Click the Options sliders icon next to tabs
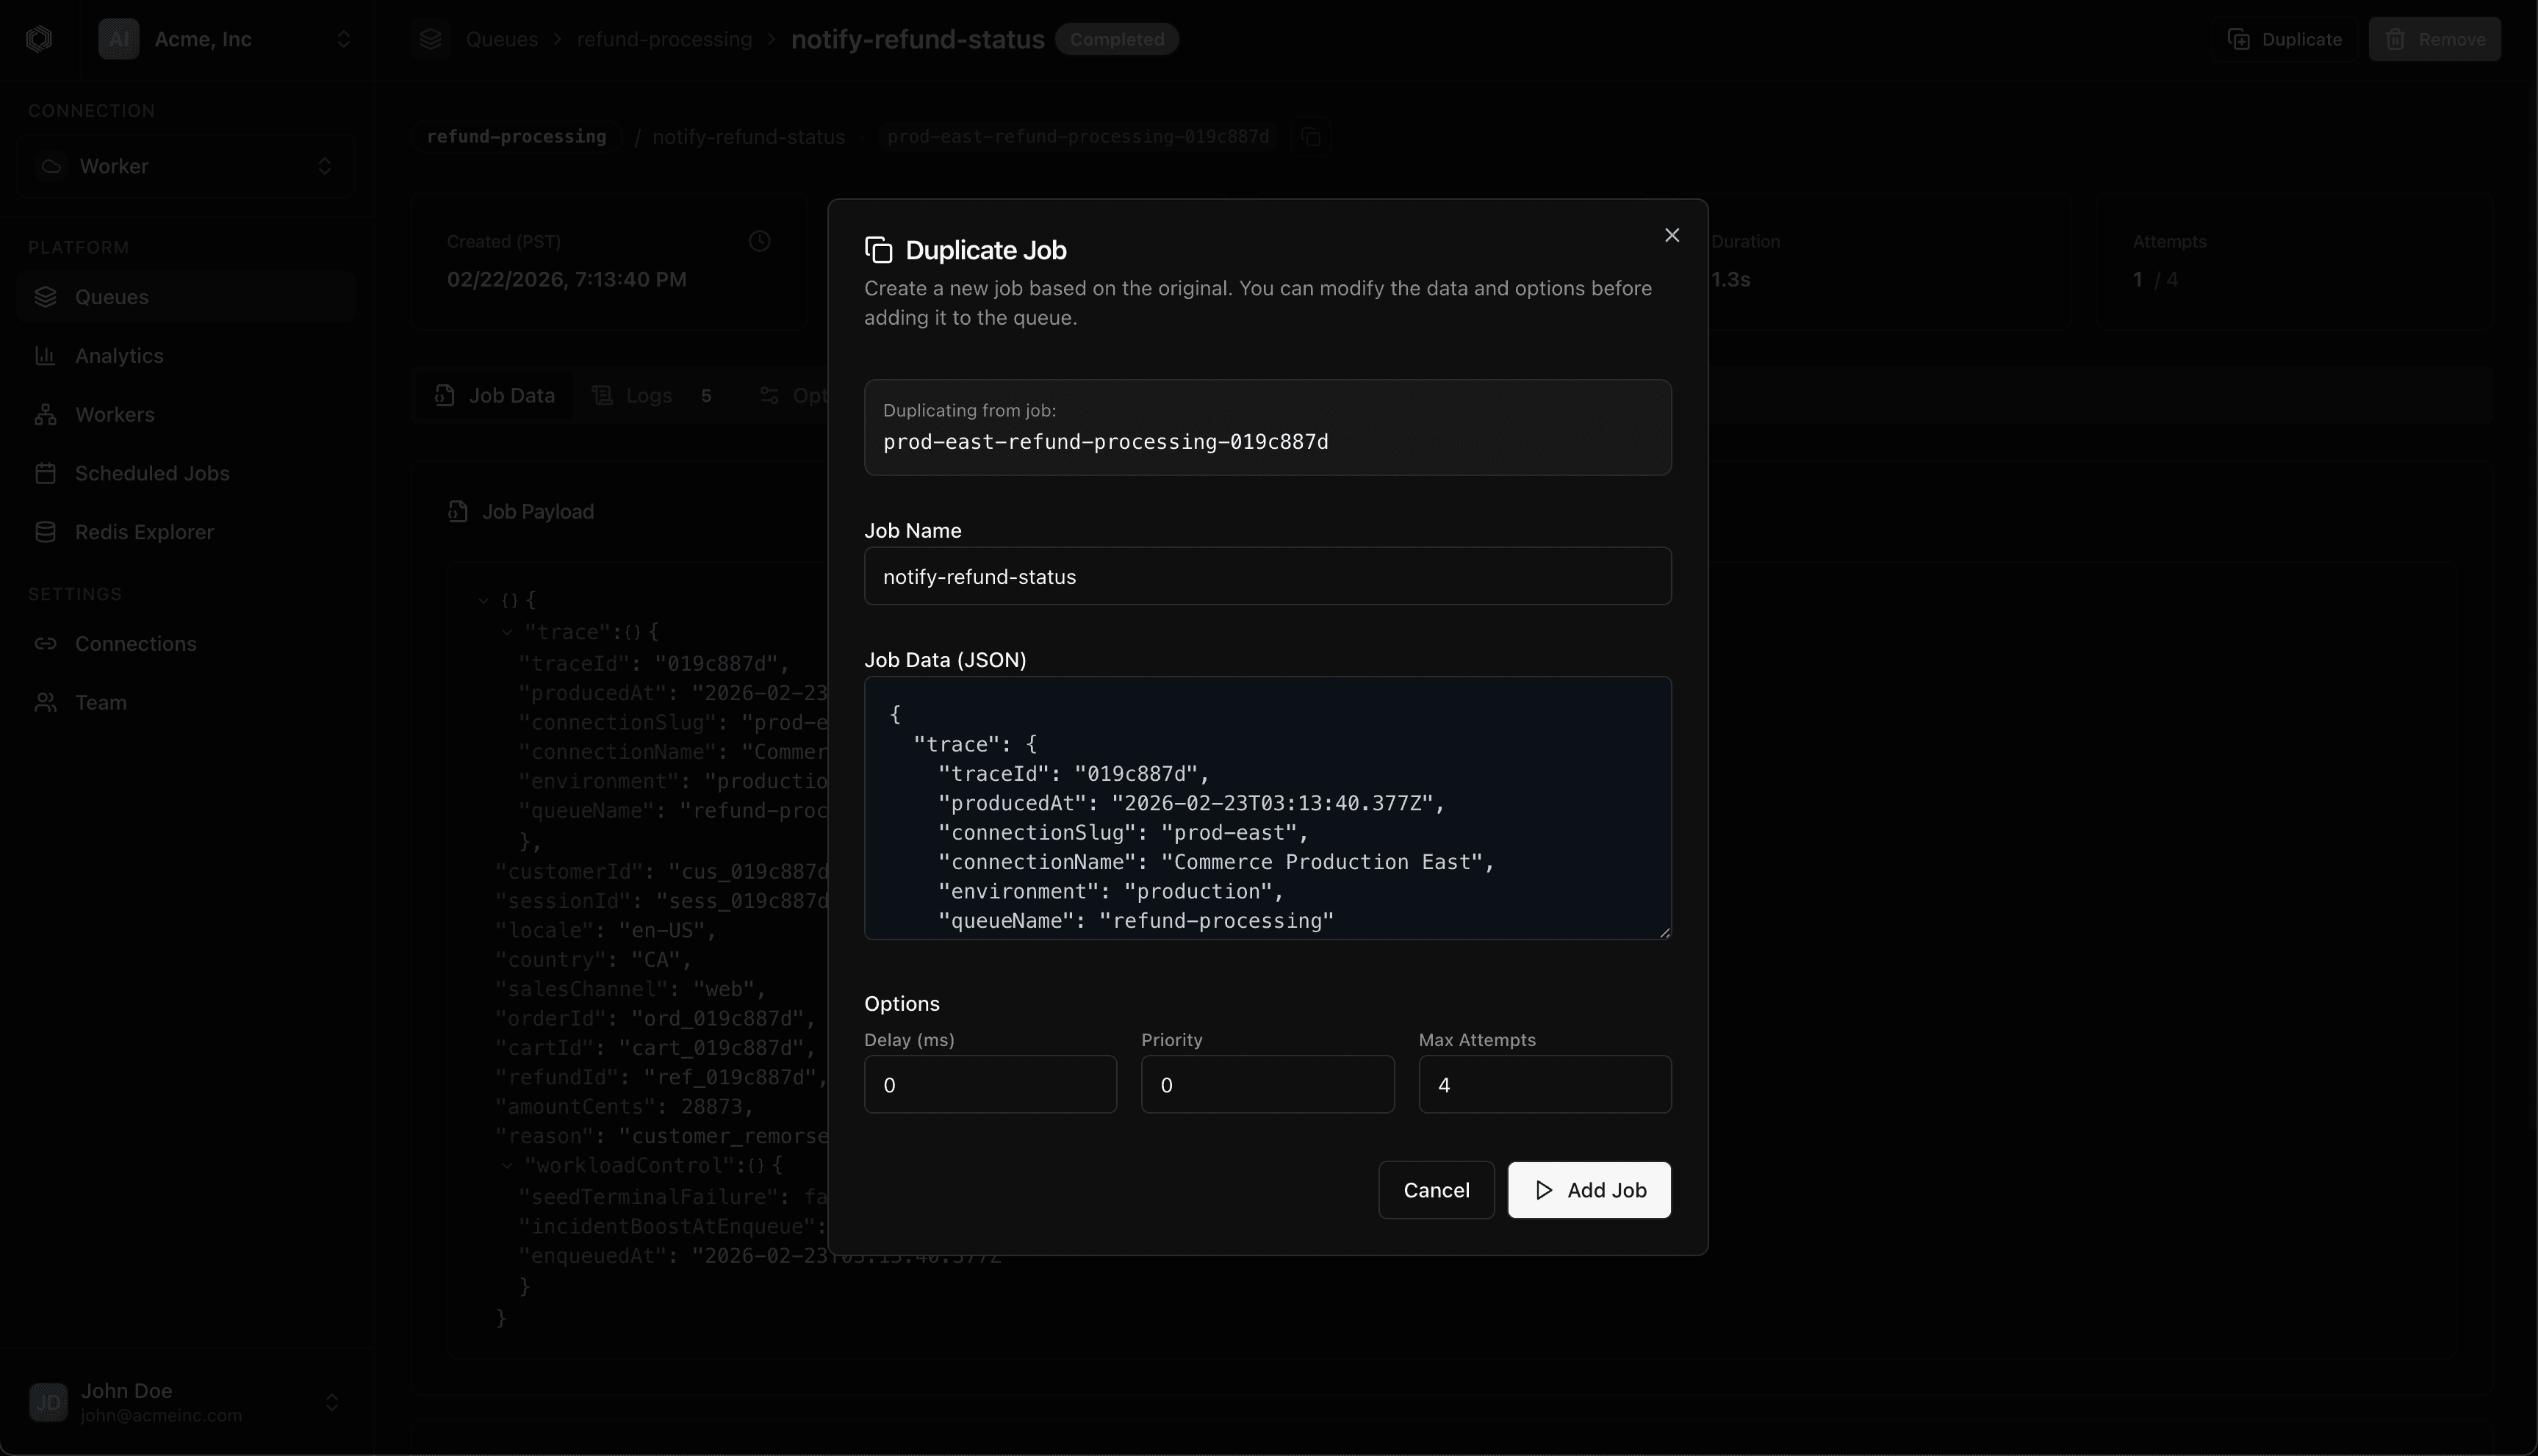Screen dimensions: 2538x1456 click(x=770, y=396)
